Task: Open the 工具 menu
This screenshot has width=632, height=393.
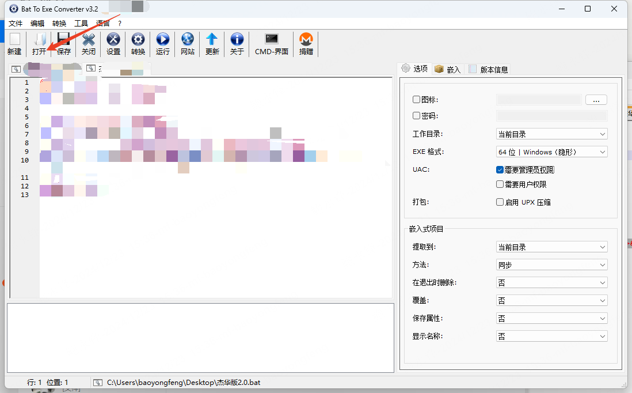Action: [x=81, y=24]
